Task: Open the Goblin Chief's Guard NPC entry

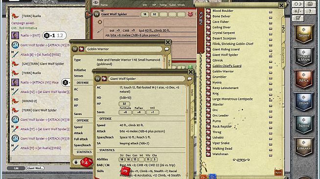Action: [227, 66]
